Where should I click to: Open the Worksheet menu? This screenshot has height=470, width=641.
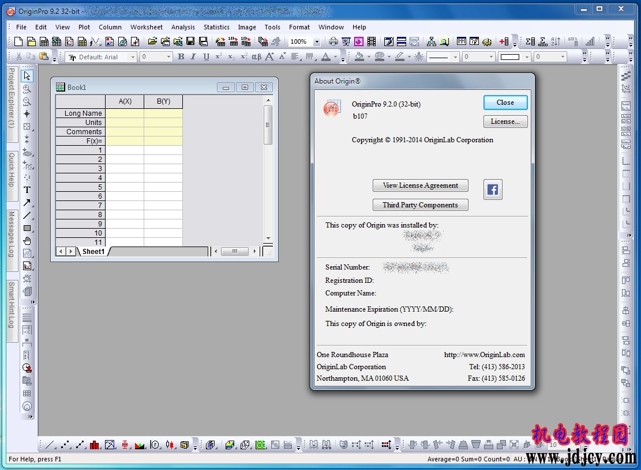click(x=147, y=27)
